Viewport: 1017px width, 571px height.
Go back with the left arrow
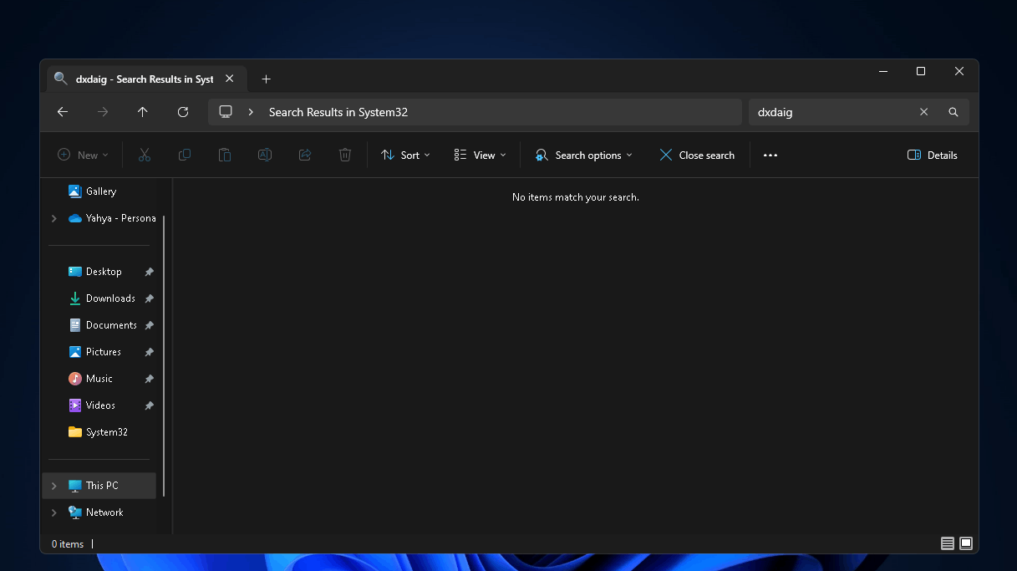point(63,112)
